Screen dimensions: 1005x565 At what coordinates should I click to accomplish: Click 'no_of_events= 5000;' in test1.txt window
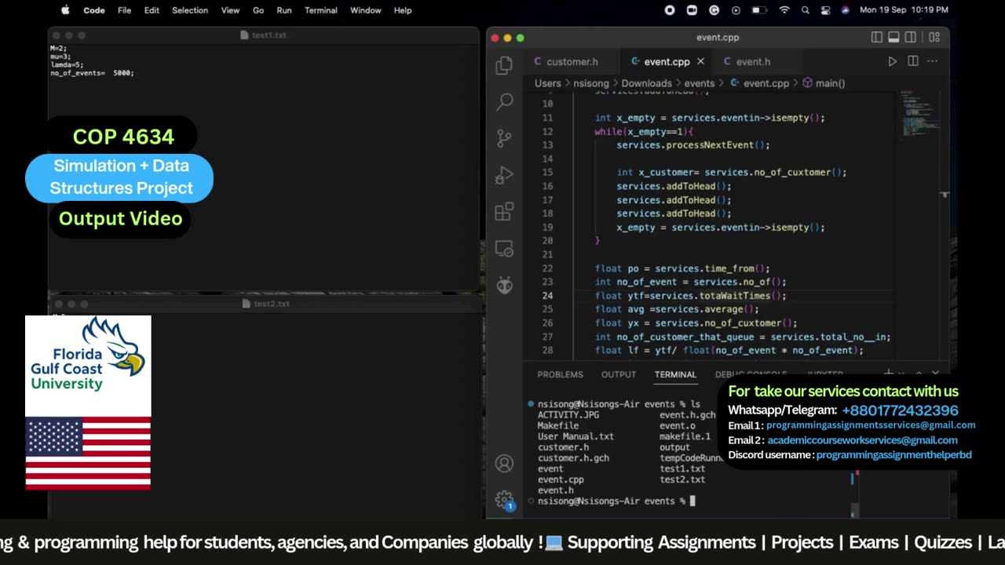92,73
